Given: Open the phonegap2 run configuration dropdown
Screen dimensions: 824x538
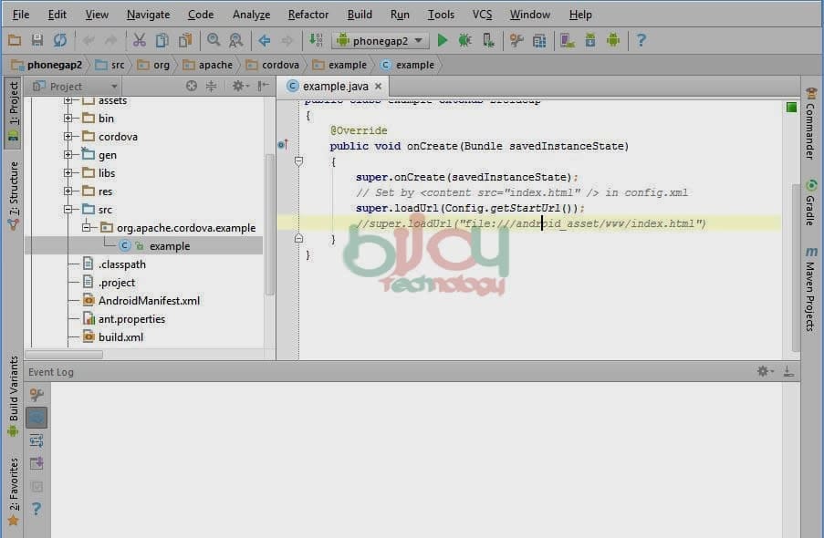Looking at the screenshot, I should (381, 40).
